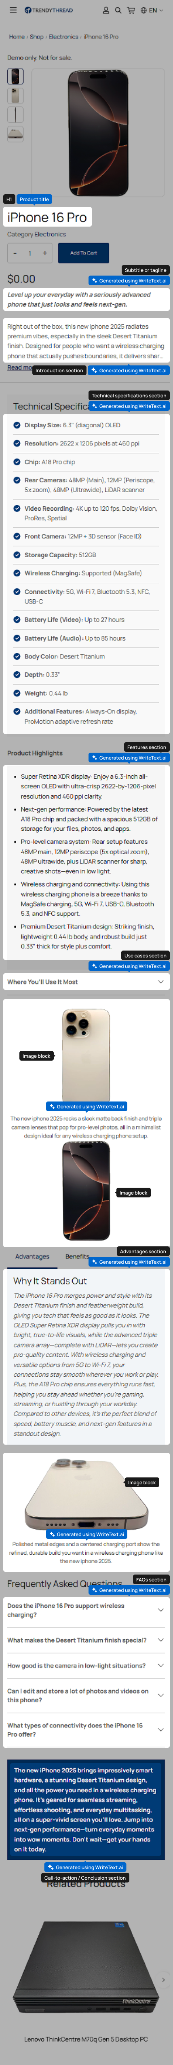The width and height of the screenshot is (173, 2065).
Task: Decrease quantity with the minus button
Action: (x=15, y=253)
